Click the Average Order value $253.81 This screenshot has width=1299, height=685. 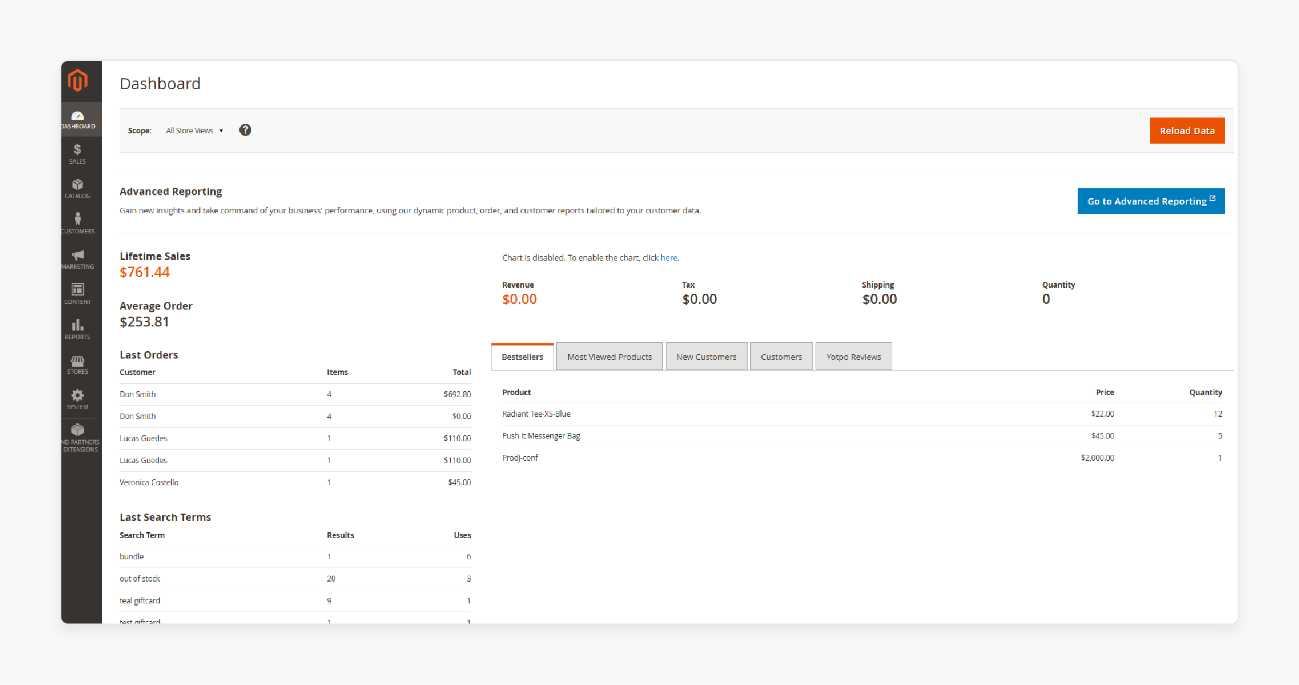pos(144,322)
